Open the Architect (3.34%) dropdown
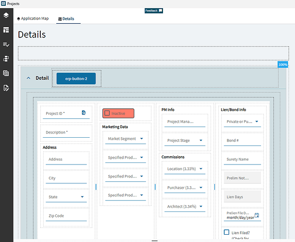The width and height of the screenshot is (295, 242). pos(185,207)
